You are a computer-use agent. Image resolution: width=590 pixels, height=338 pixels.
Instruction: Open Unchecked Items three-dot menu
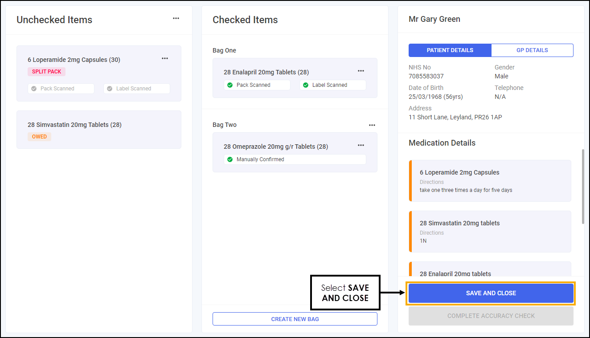pos(176,18)
